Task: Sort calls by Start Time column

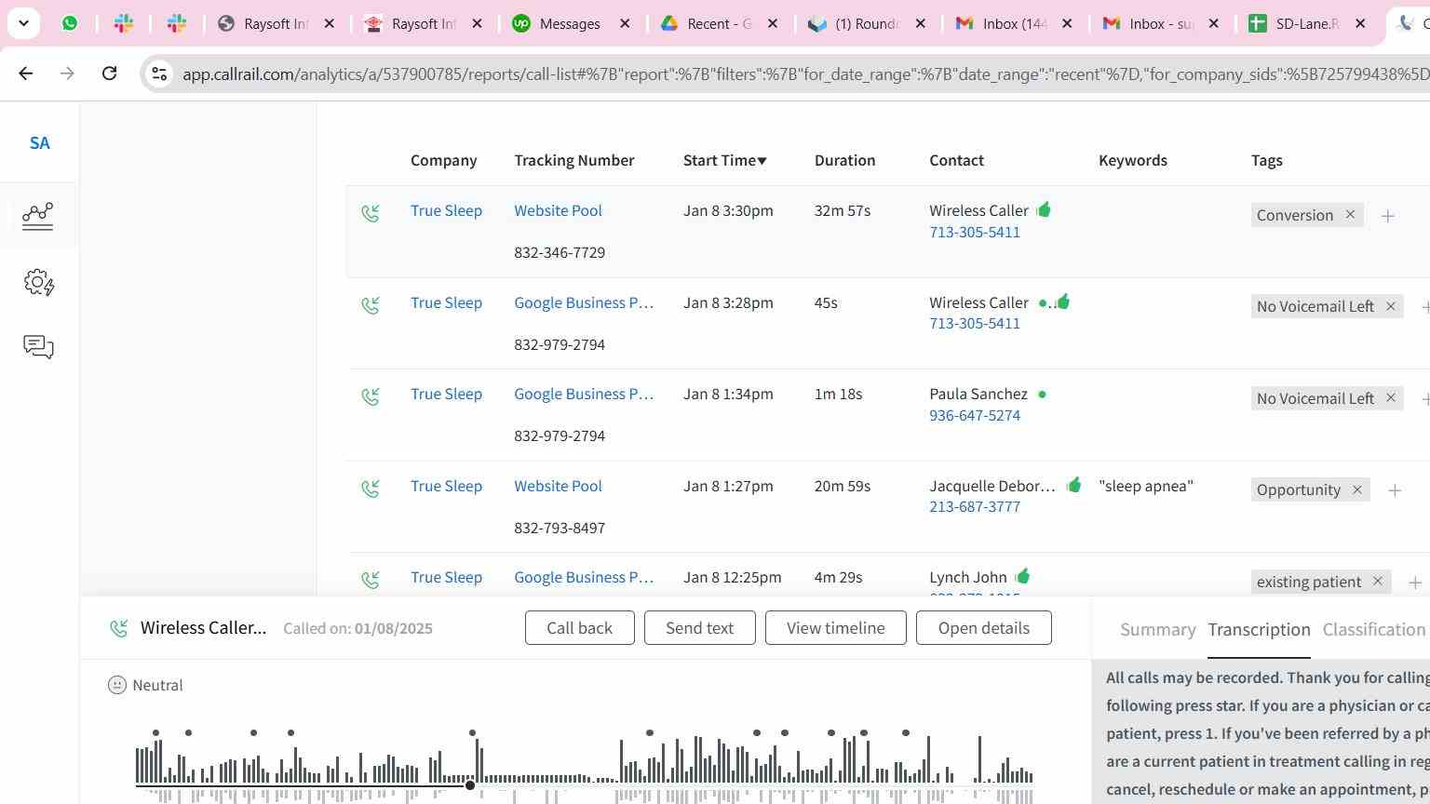Action: click(x=724, y=160)
